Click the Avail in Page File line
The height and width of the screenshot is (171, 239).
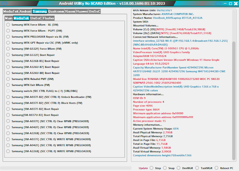[149, 140]
